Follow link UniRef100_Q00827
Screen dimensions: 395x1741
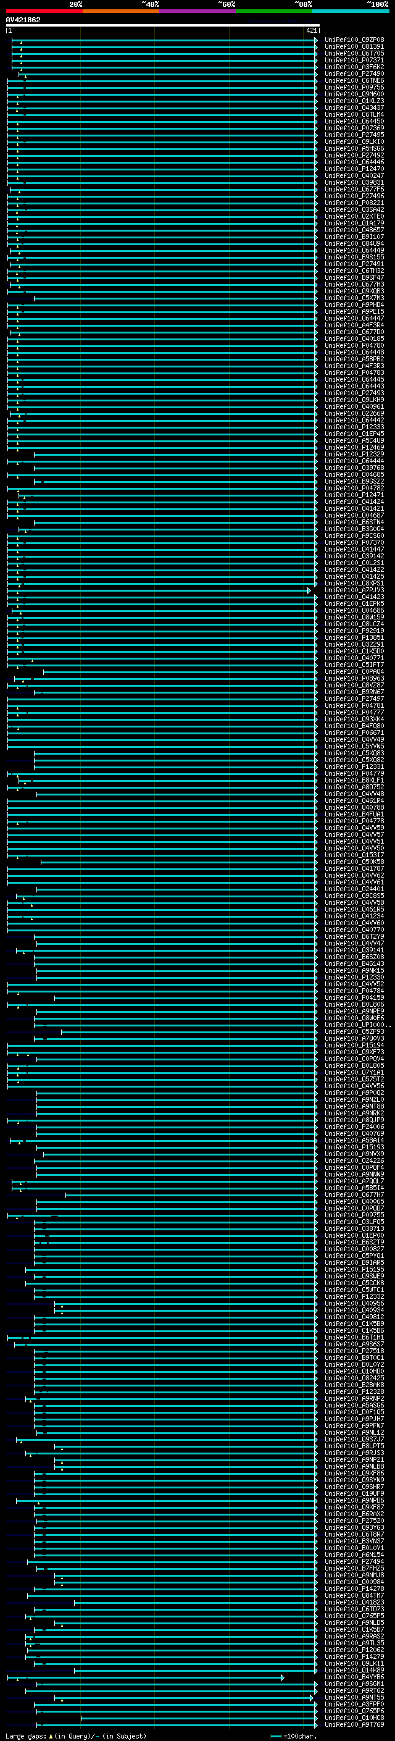pos(354,1249)
